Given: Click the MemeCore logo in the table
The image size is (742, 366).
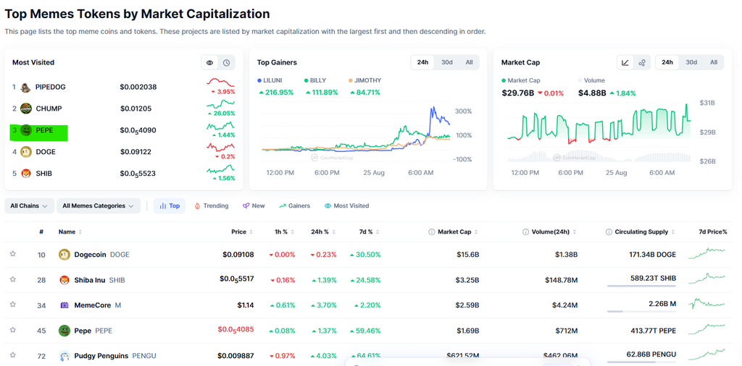Looking at the screenshot, I should point(64,305).
